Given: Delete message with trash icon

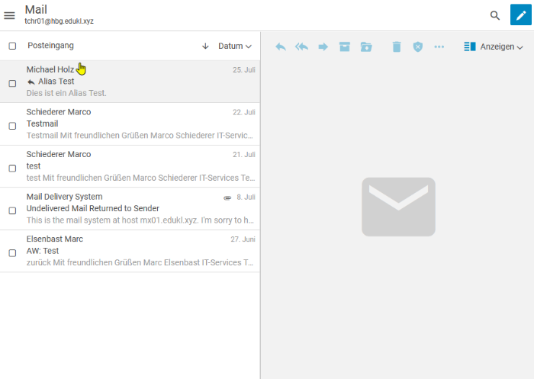Looking at the screenshot, I should pyautogui.click(x=396, y=47).
